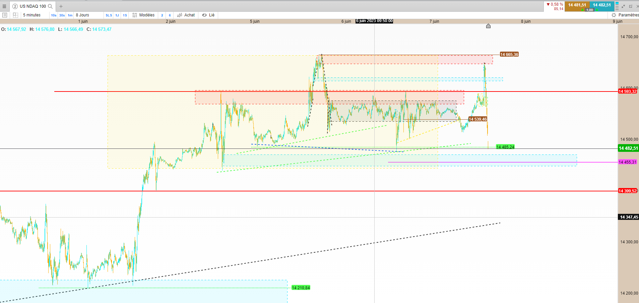Open the hamburger main menu
This screenshot has height=303, width=639.
point(4,6)
